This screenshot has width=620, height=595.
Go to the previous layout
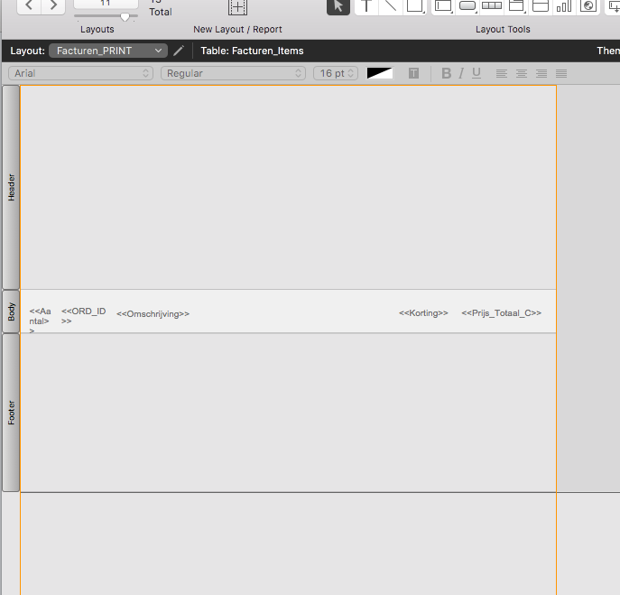[x=30, y=5]
